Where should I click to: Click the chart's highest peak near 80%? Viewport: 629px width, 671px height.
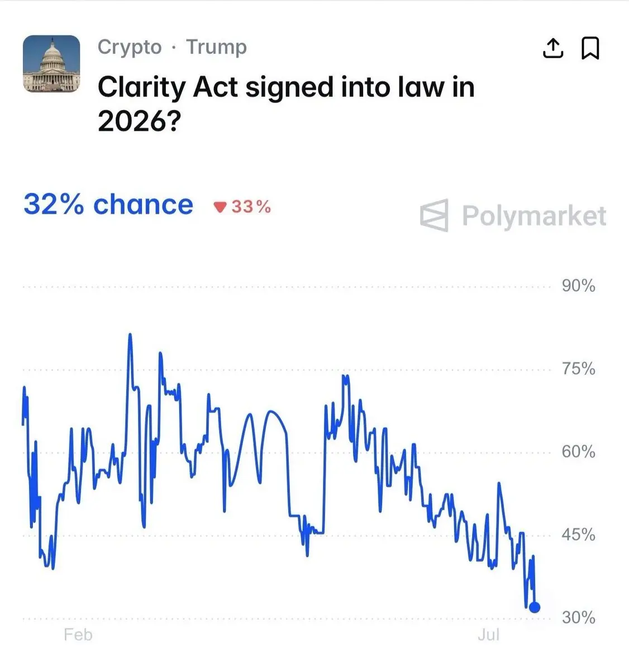click(x=130, y=335)
